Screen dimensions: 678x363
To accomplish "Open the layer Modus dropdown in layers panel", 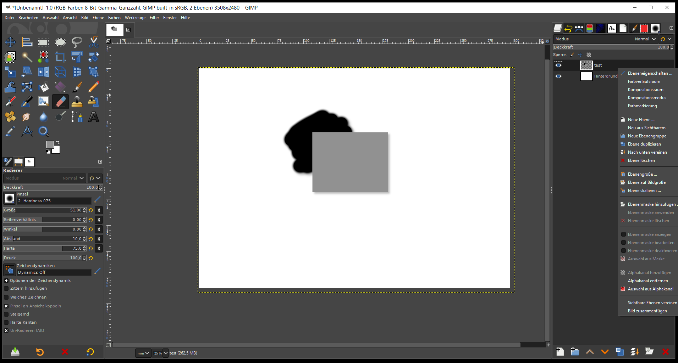I will (x=645, y=39).
